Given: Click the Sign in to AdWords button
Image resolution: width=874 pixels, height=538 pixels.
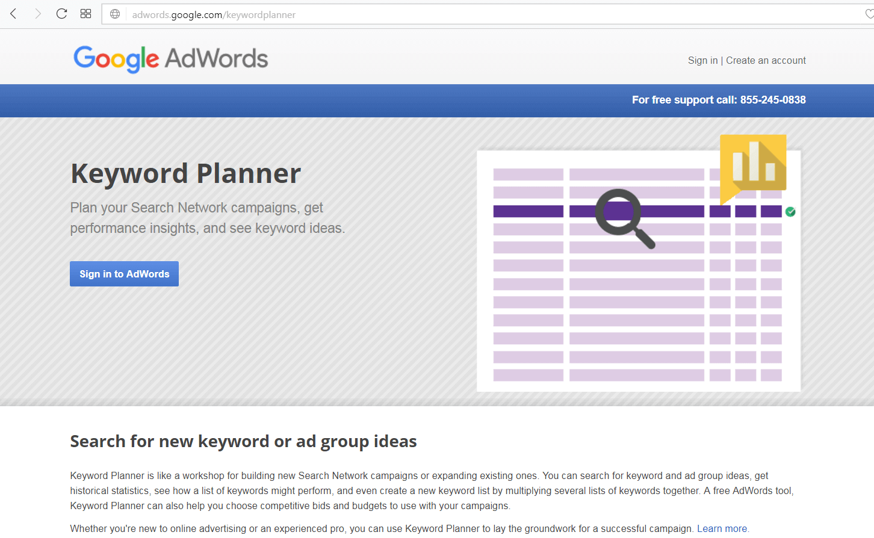Looking at the screenshot, I should tap(124, 274).
